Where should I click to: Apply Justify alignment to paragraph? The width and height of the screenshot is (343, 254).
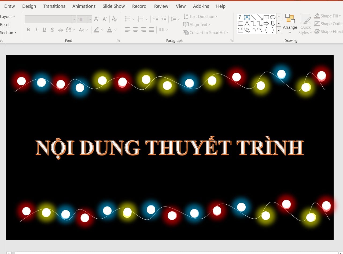pos(152,30)
